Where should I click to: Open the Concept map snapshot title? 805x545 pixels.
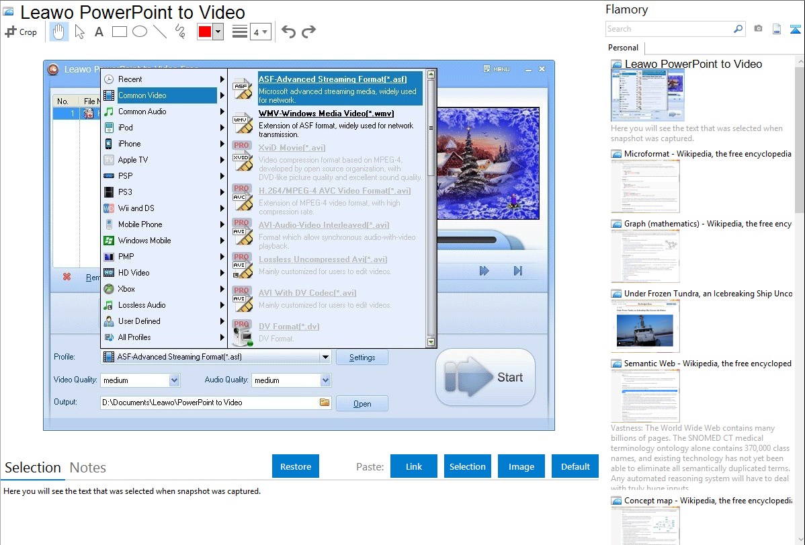click(708, 501)
